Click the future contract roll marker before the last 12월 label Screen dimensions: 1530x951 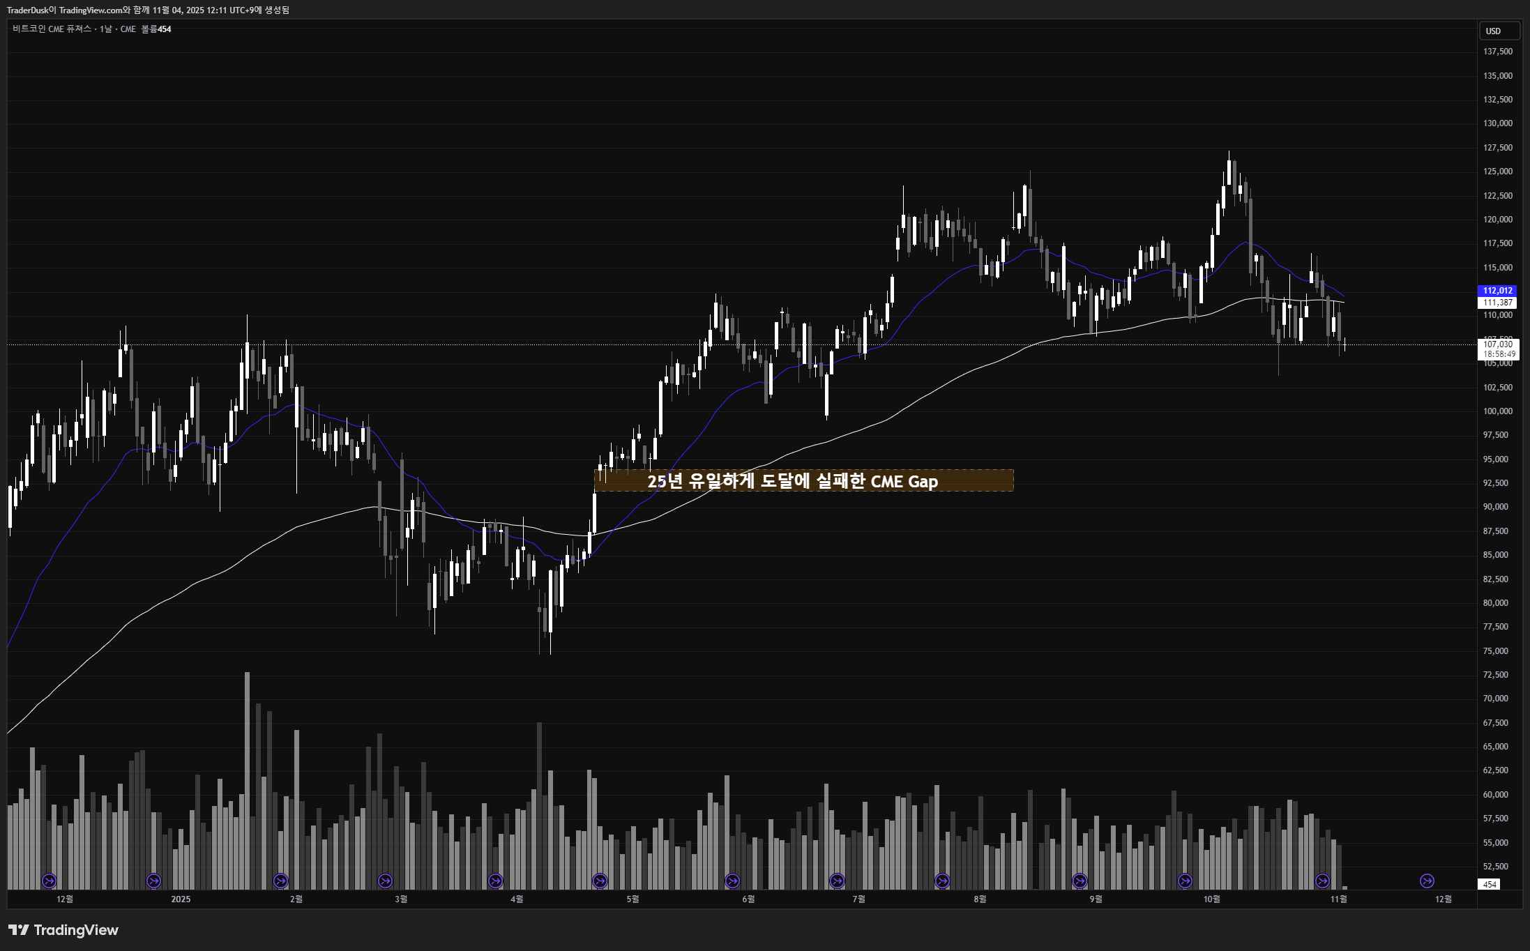click(x=1427, y=881)
